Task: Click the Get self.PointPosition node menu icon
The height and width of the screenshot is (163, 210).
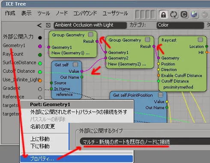Action: tap(160, 95)
